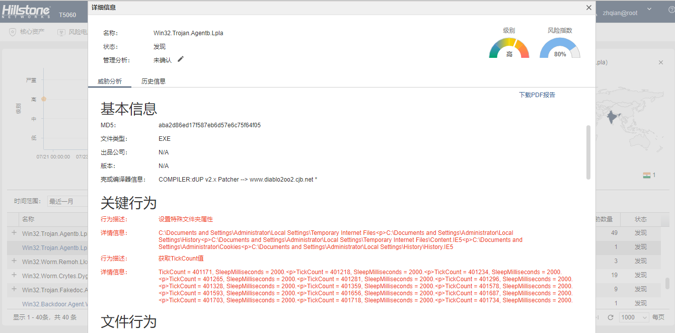This screenshot has height=333, width=675.
Task: Click the refresh icon in table footer
Action: 611,317
